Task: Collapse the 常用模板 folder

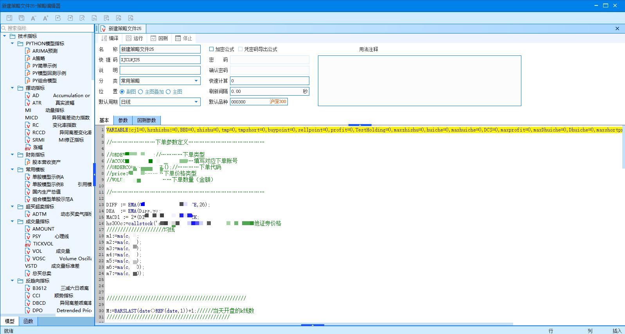Action: (x=12, y=169)
